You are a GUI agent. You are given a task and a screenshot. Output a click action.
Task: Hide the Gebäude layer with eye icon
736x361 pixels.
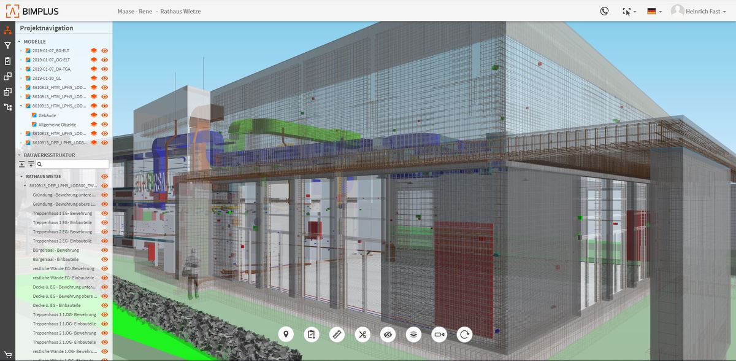[104, 115]
